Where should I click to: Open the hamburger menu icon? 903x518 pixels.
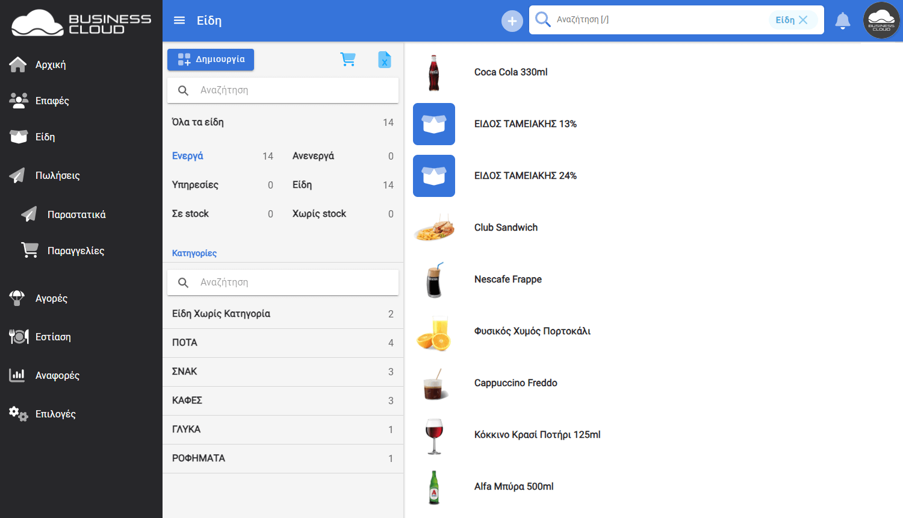click(179, 20)
